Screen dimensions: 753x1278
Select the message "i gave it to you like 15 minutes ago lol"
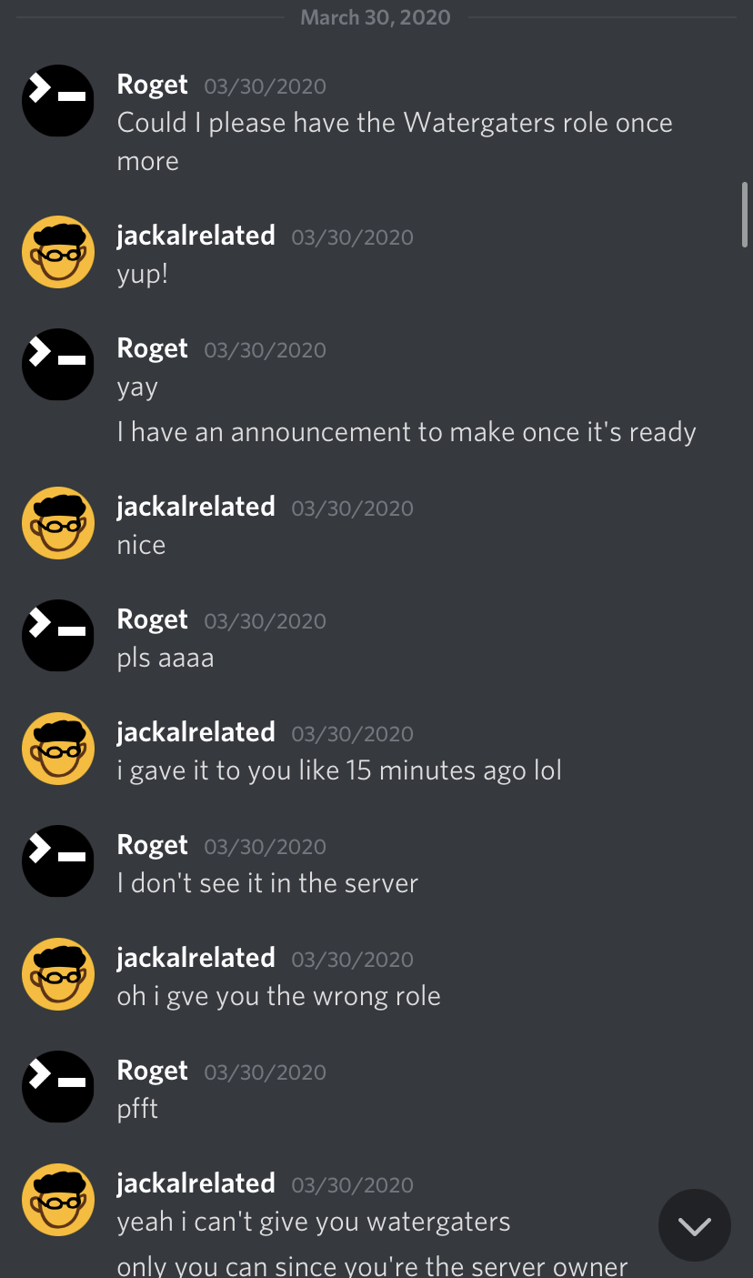click(x=339, y=770)
